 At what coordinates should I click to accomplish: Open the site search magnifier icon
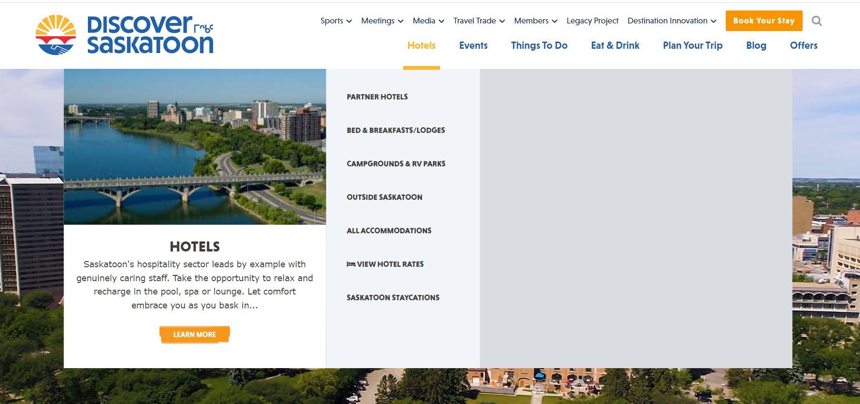pos(817,21)
